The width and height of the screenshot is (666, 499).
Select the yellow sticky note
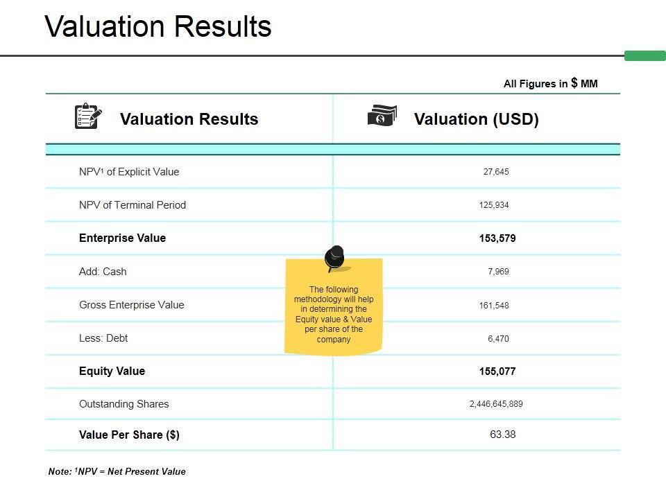[x=334, y=312]
